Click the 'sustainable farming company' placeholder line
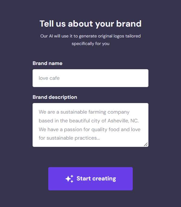 click(x=84, y=112)
